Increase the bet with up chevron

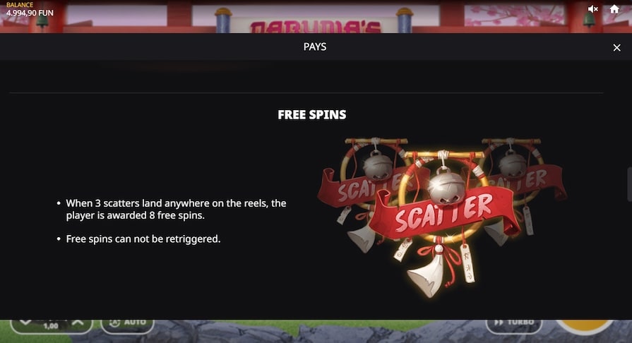click(78, 322)
